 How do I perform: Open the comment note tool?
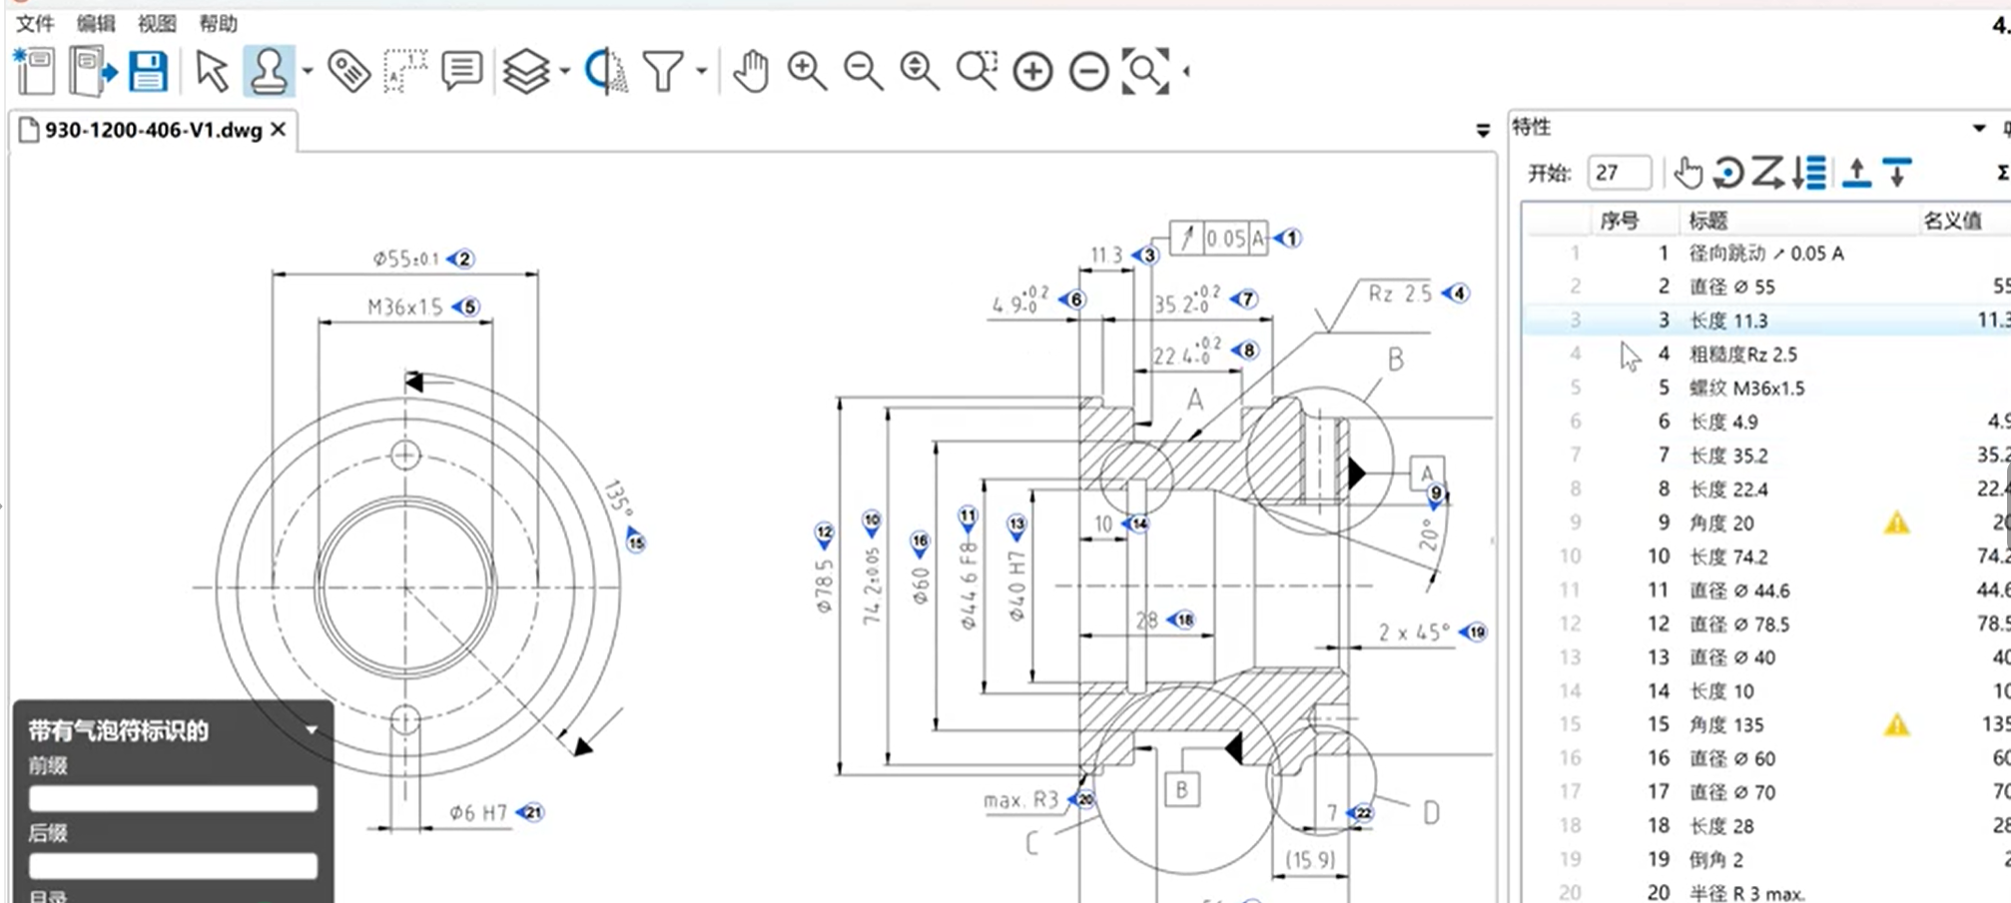click(461, 72)
